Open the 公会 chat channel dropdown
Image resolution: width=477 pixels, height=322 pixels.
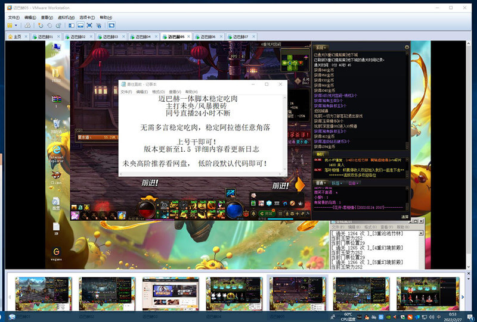coord(353,183)
